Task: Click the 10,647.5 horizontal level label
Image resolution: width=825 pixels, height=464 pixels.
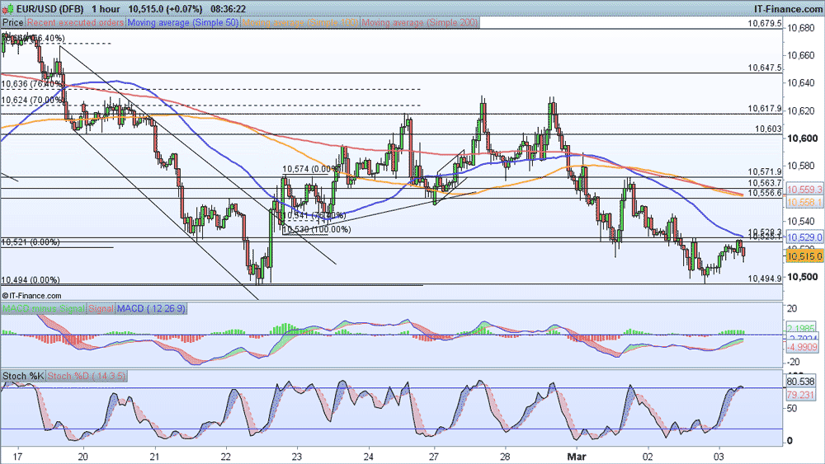Action: [x=765, y=68]
